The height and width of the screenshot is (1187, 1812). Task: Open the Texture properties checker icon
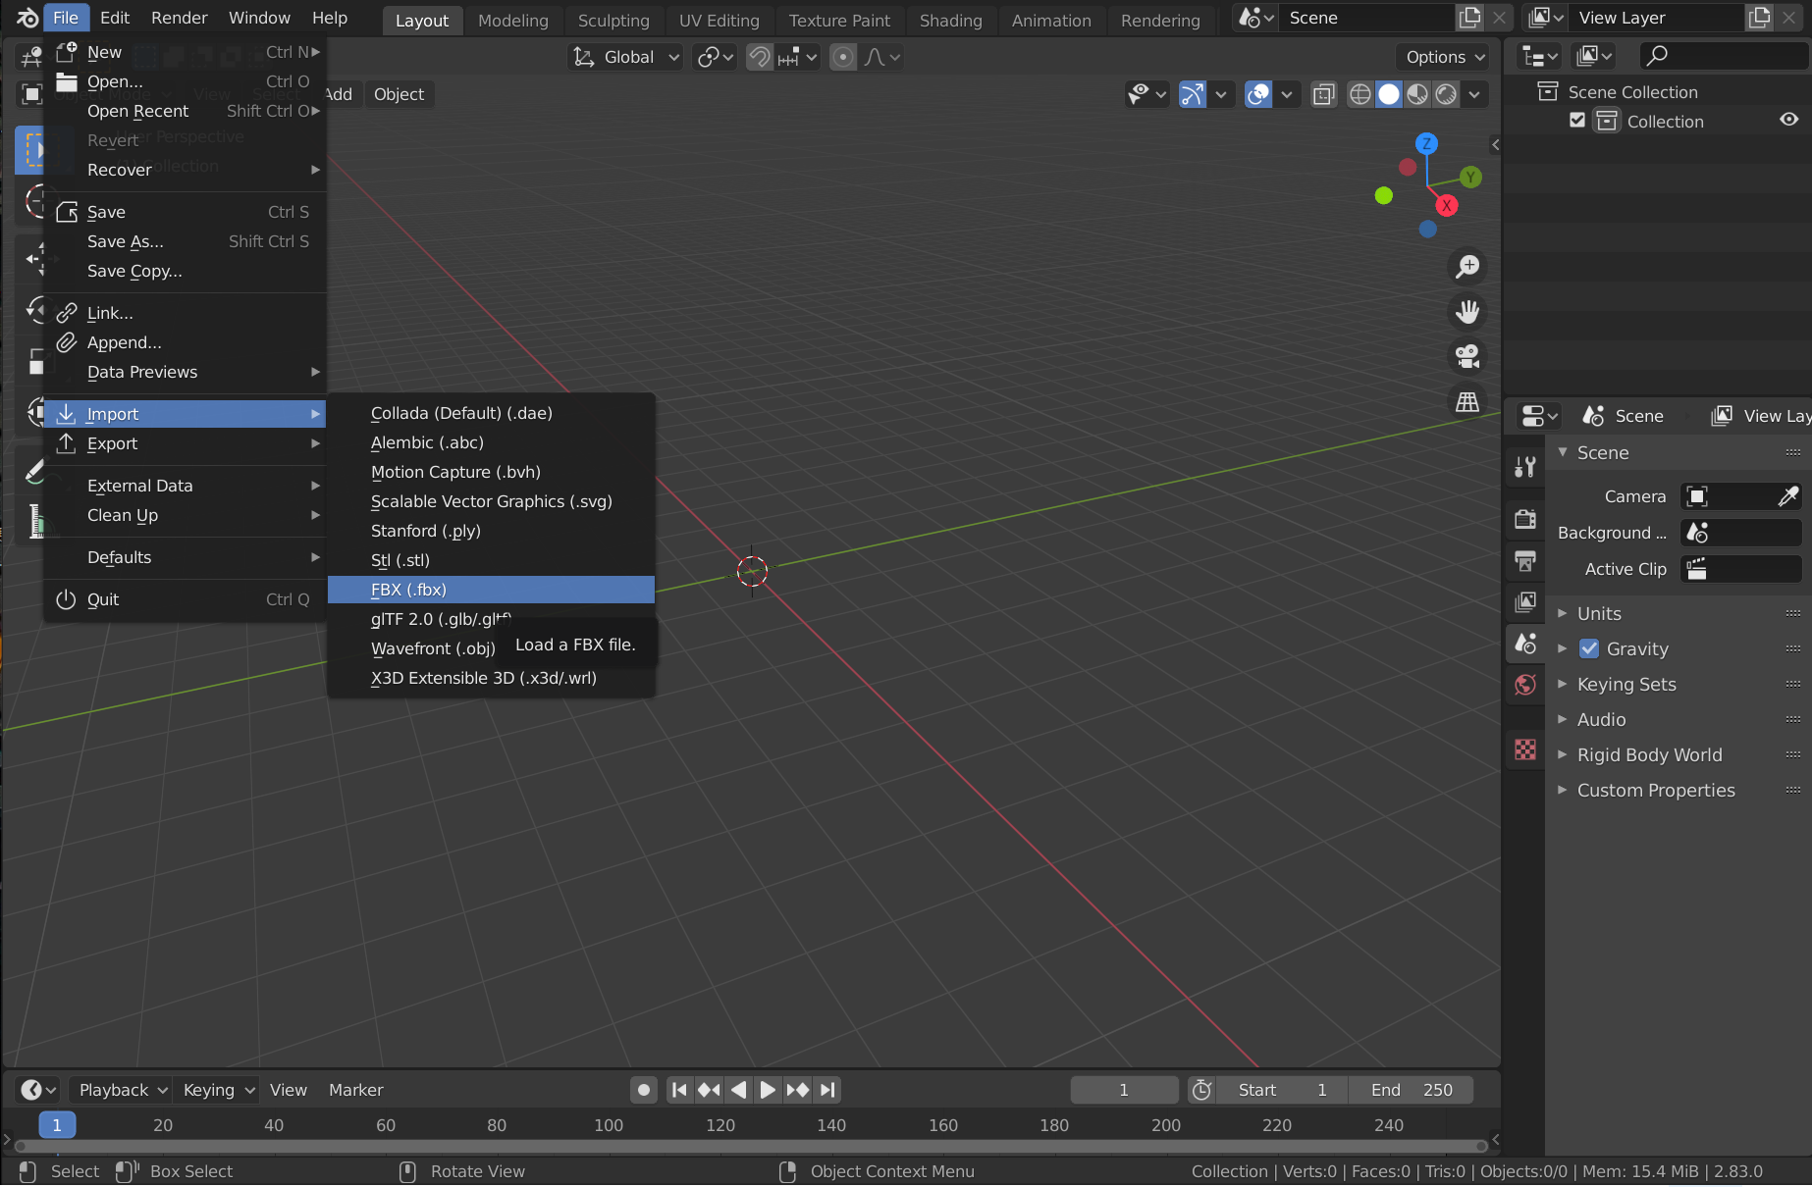[x=1525, y=750]
